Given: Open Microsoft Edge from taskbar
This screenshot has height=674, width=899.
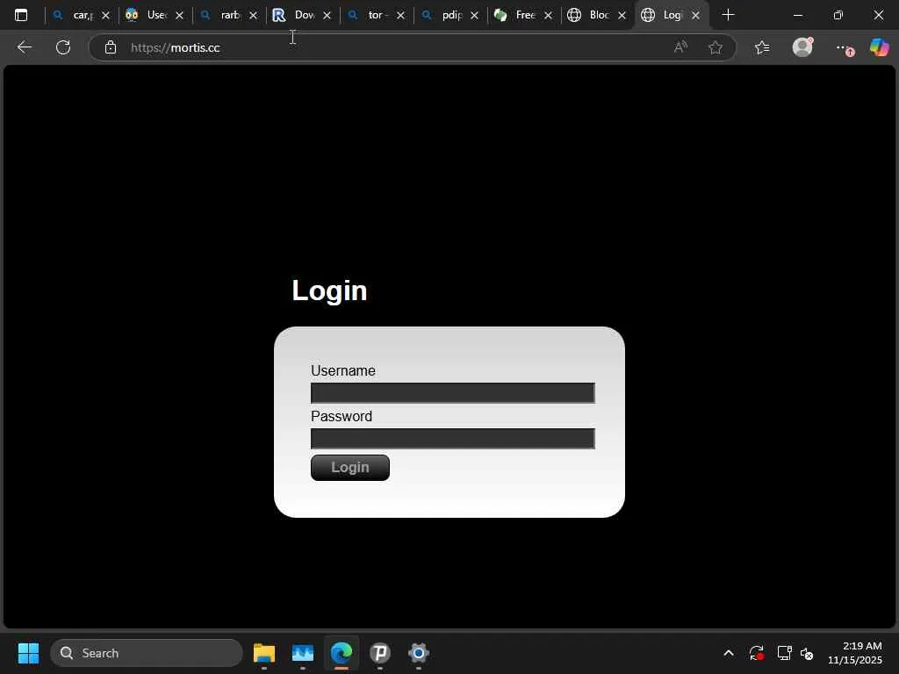Looking at the screenshot, I should point(342,653).
